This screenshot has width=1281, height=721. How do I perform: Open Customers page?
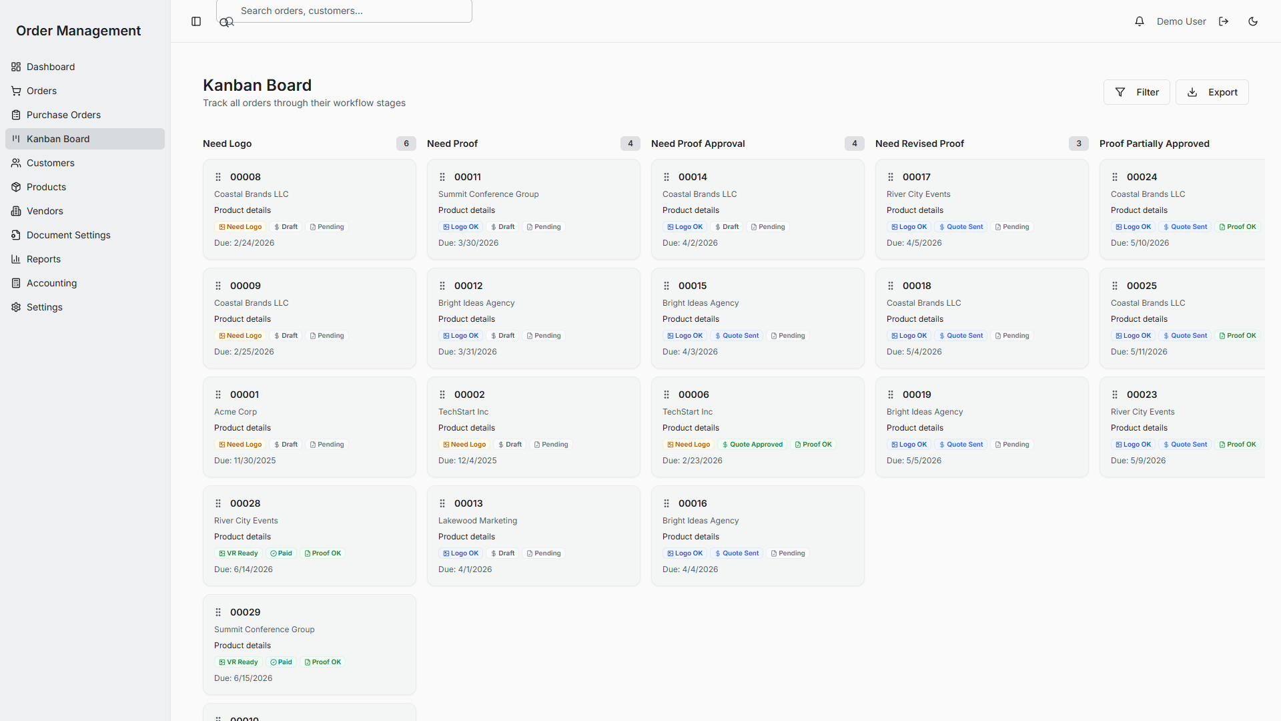85,163
